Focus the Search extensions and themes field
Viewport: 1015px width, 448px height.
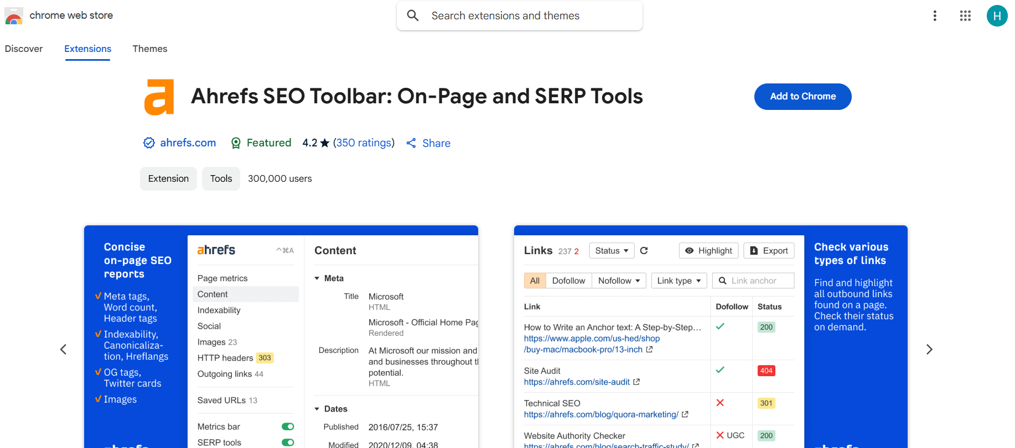point(520,15)
